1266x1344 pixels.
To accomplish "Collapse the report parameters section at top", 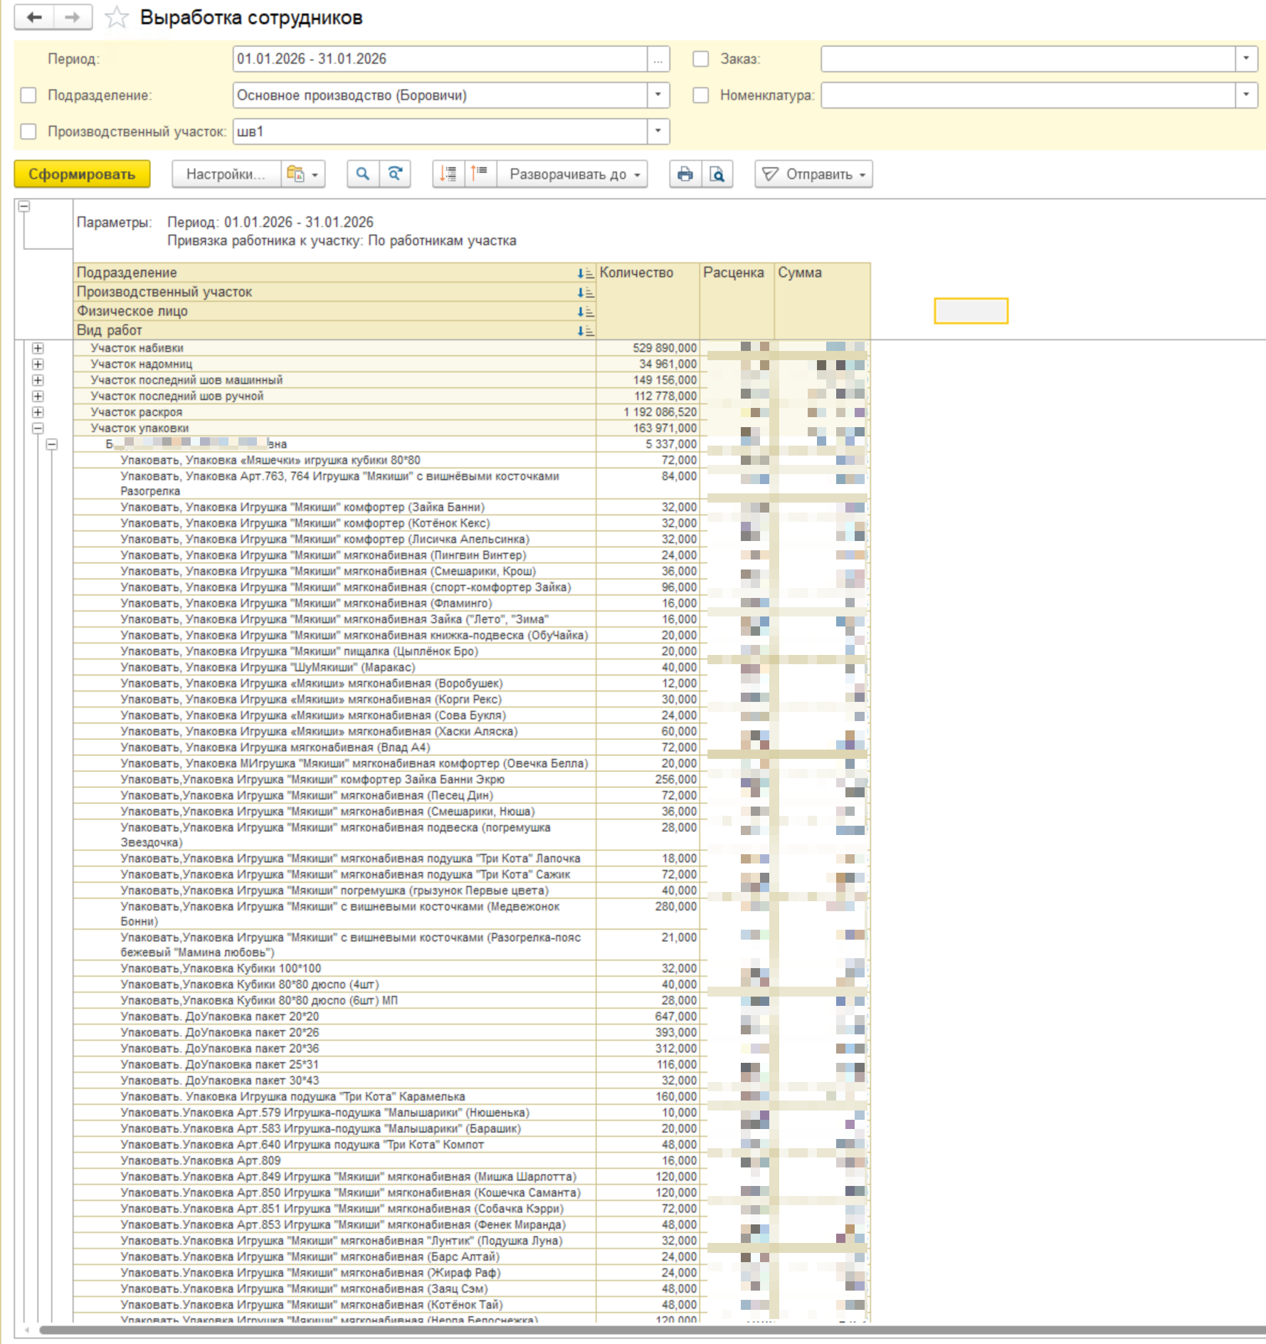I will point(24,206).
